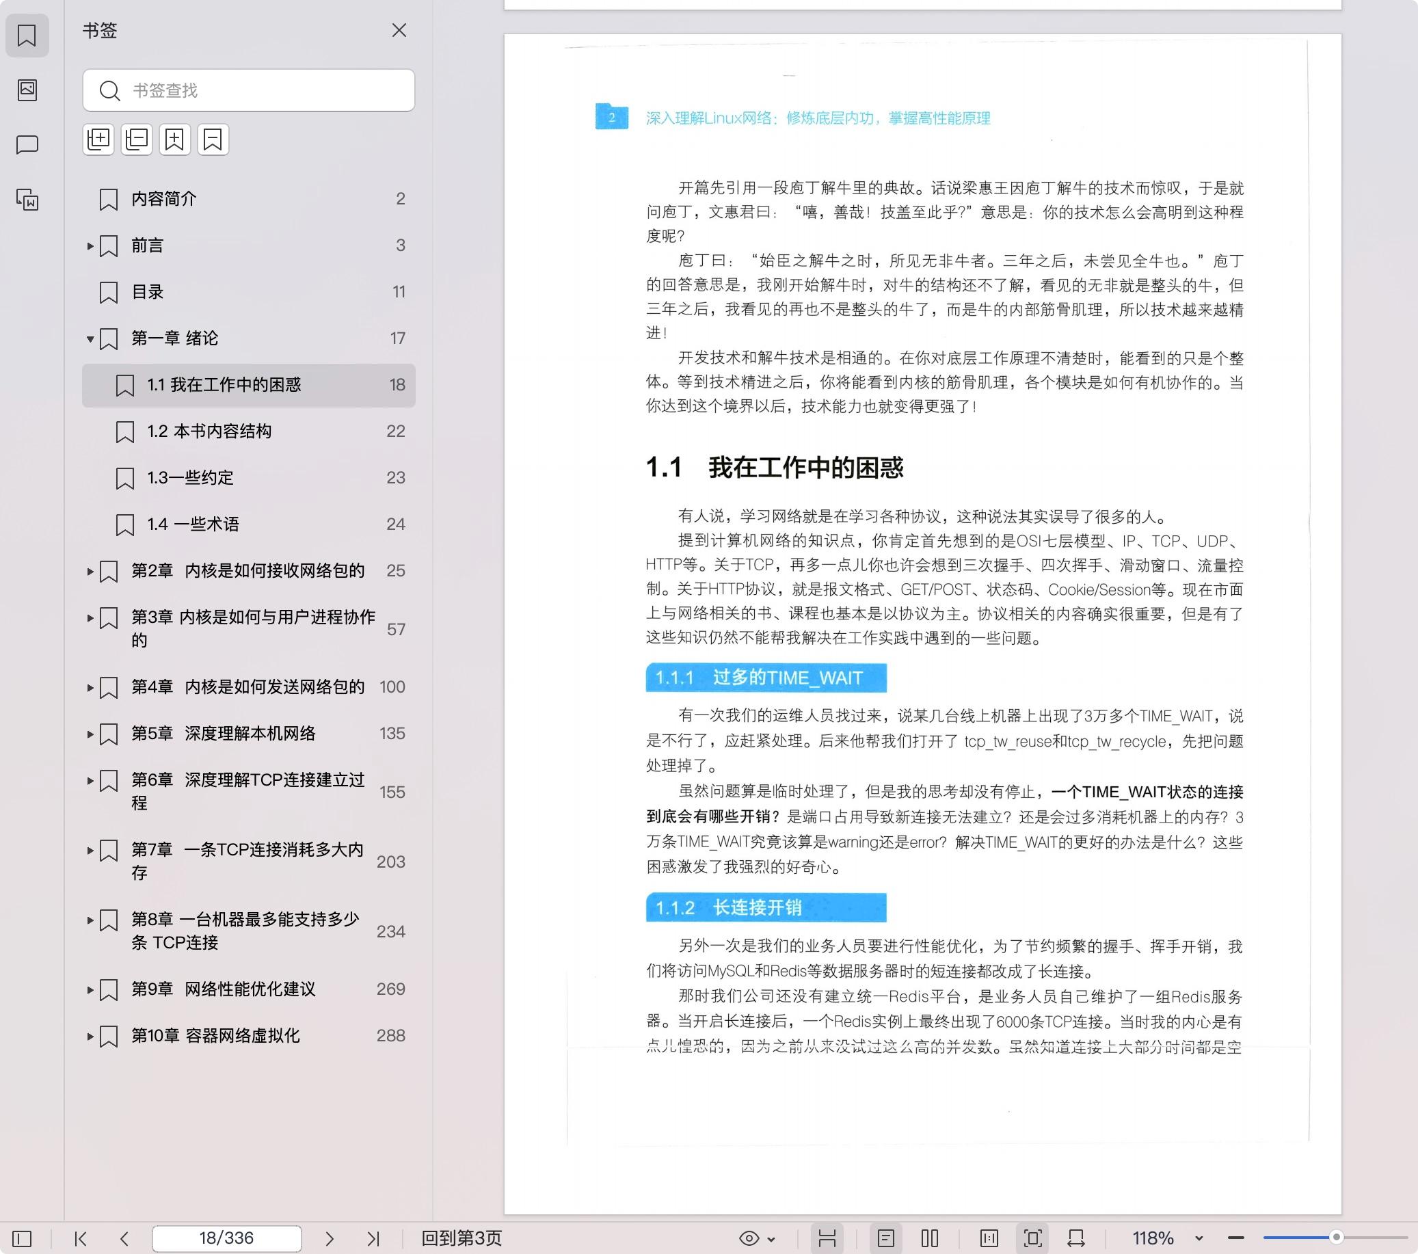
Task: Click the zoom out minus button
Action: (1236, 1238)
